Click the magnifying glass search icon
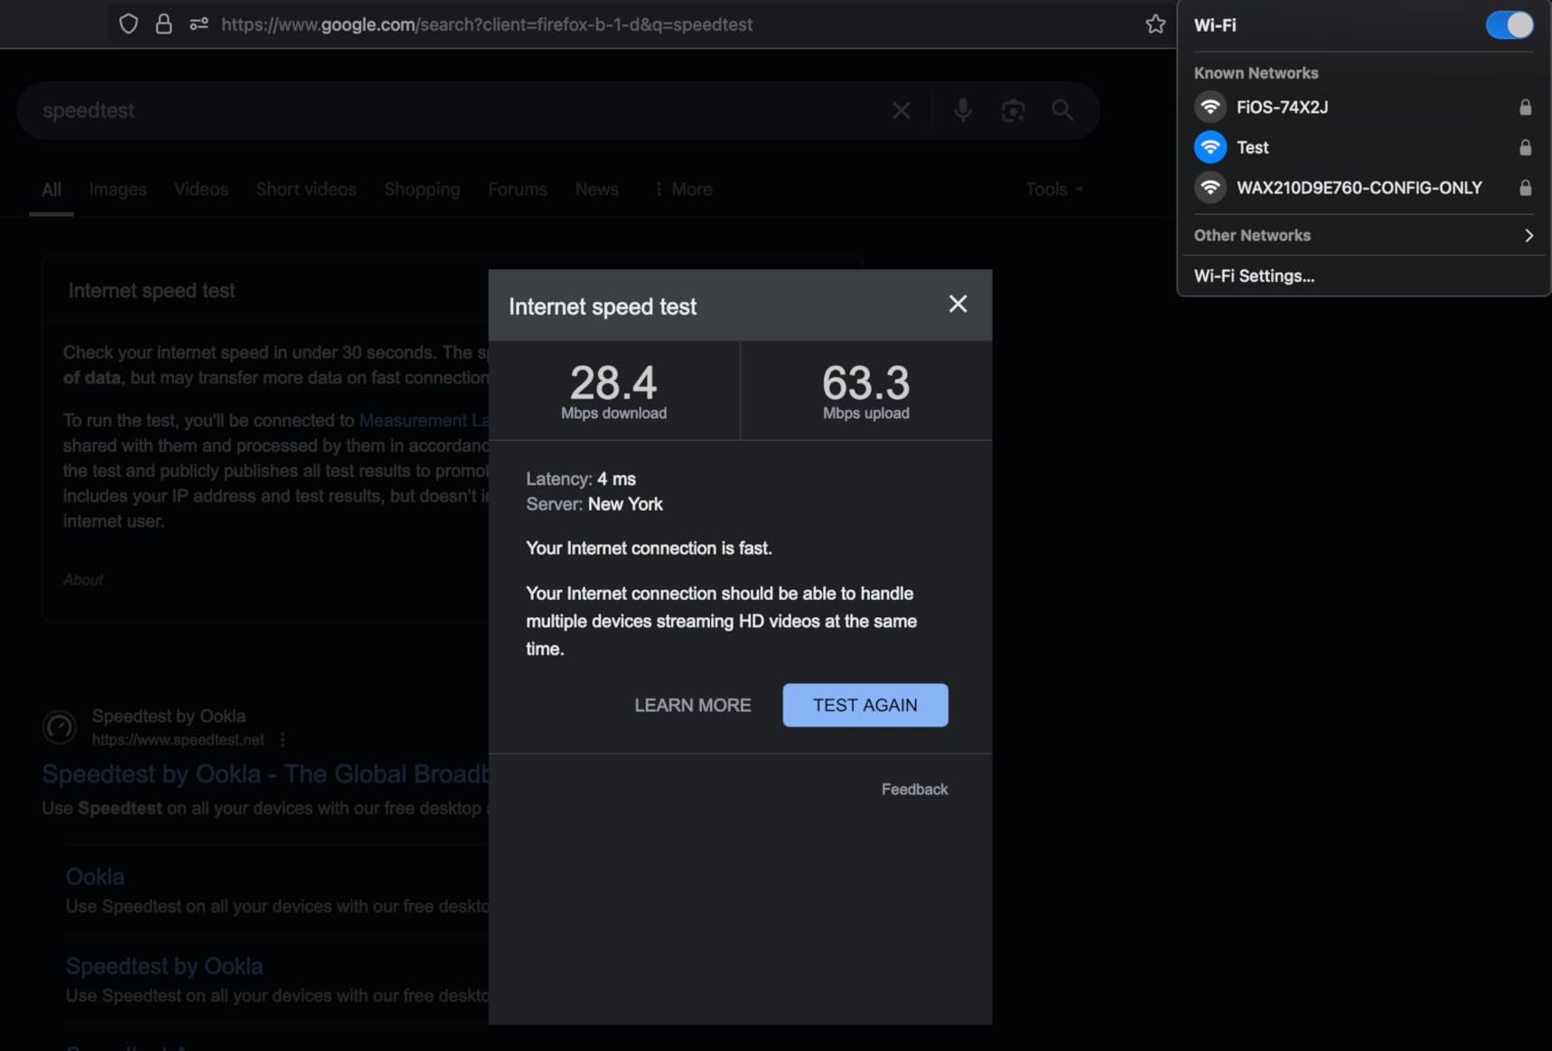This screenshot has height=1051, width=1552. coord(1062,110)
